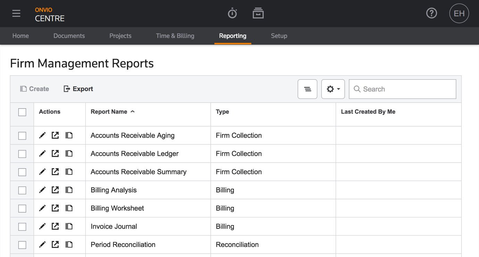Viewport: 479px width, 257px height.
Task: Click the row density lines button
Action: tap(308, 89)
